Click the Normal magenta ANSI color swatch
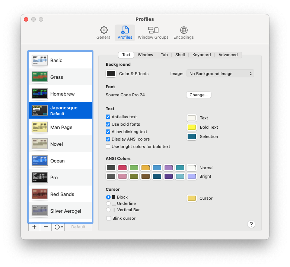Viewport: 290px width, 267px height. tap(169, 168)
